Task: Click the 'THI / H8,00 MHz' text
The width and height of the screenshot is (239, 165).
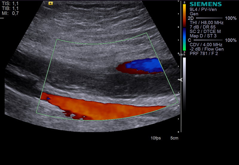Action: click(x=206, y=23)
